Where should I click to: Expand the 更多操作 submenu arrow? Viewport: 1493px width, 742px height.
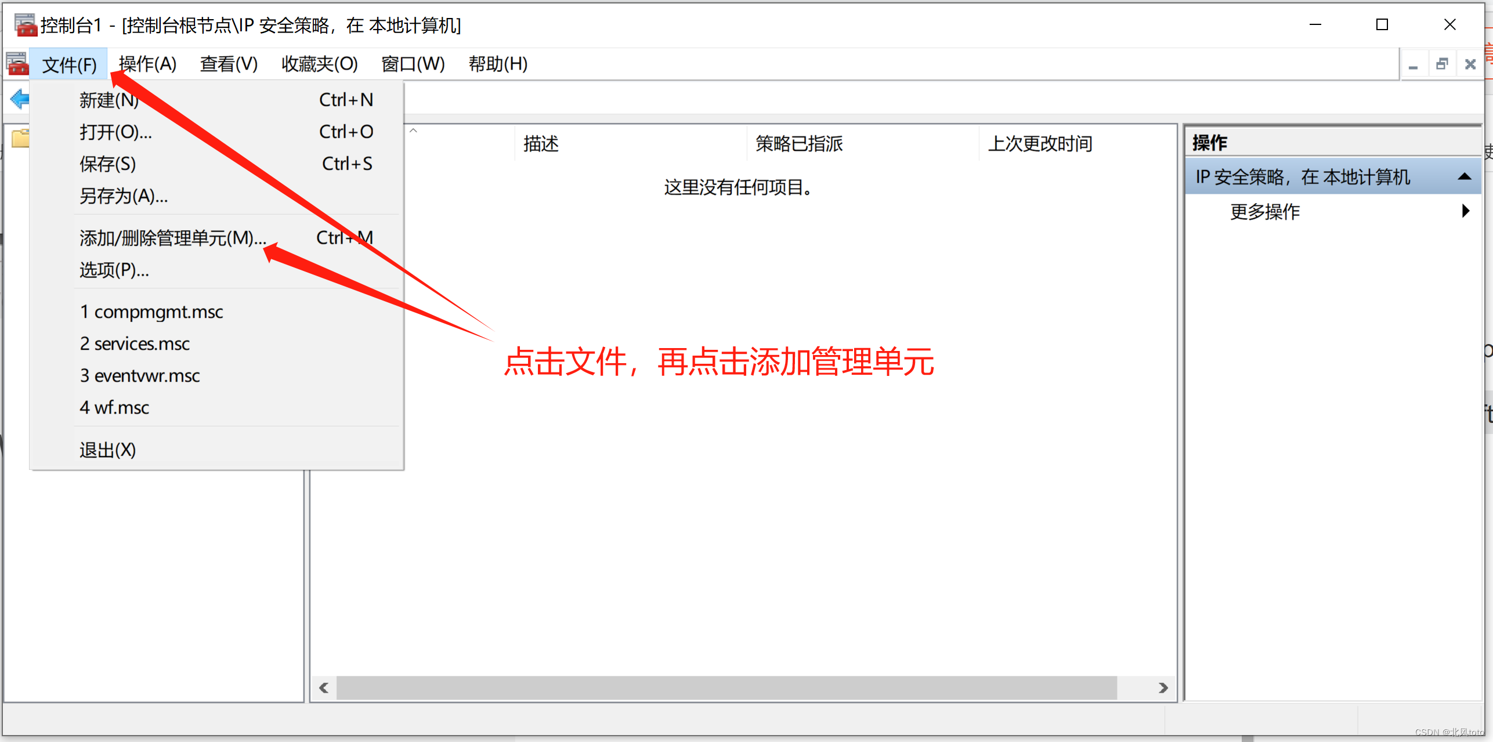pyautogui.click(x=1465, y=211)
